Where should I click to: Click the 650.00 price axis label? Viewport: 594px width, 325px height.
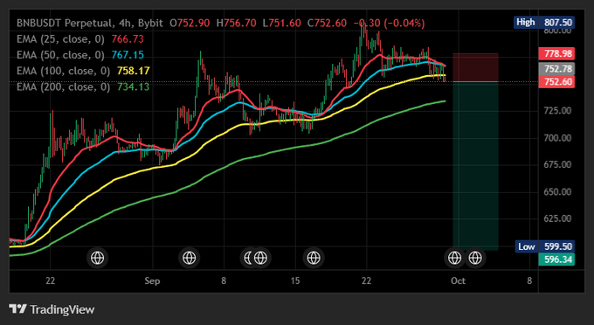coord(558,191)
